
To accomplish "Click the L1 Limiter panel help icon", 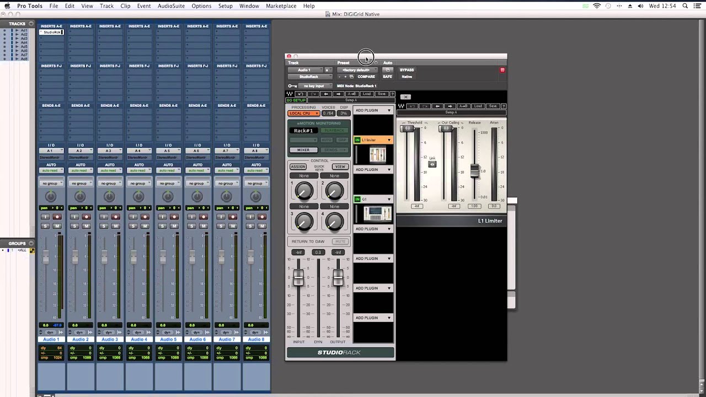I will (503, 106).
